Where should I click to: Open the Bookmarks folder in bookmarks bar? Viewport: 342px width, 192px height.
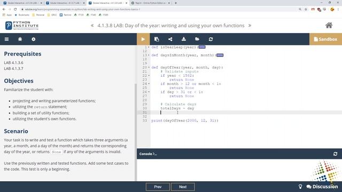(22, 15)
